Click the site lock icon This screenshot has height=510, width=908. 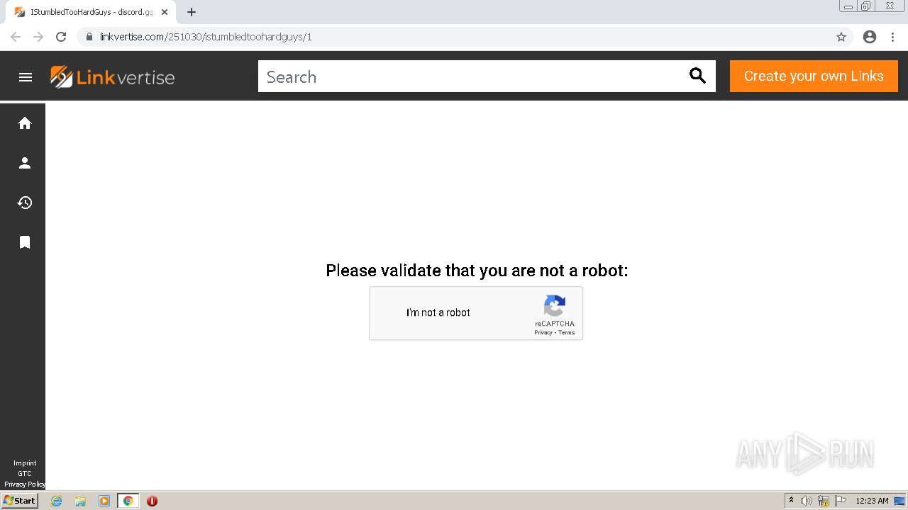(89, 37)
